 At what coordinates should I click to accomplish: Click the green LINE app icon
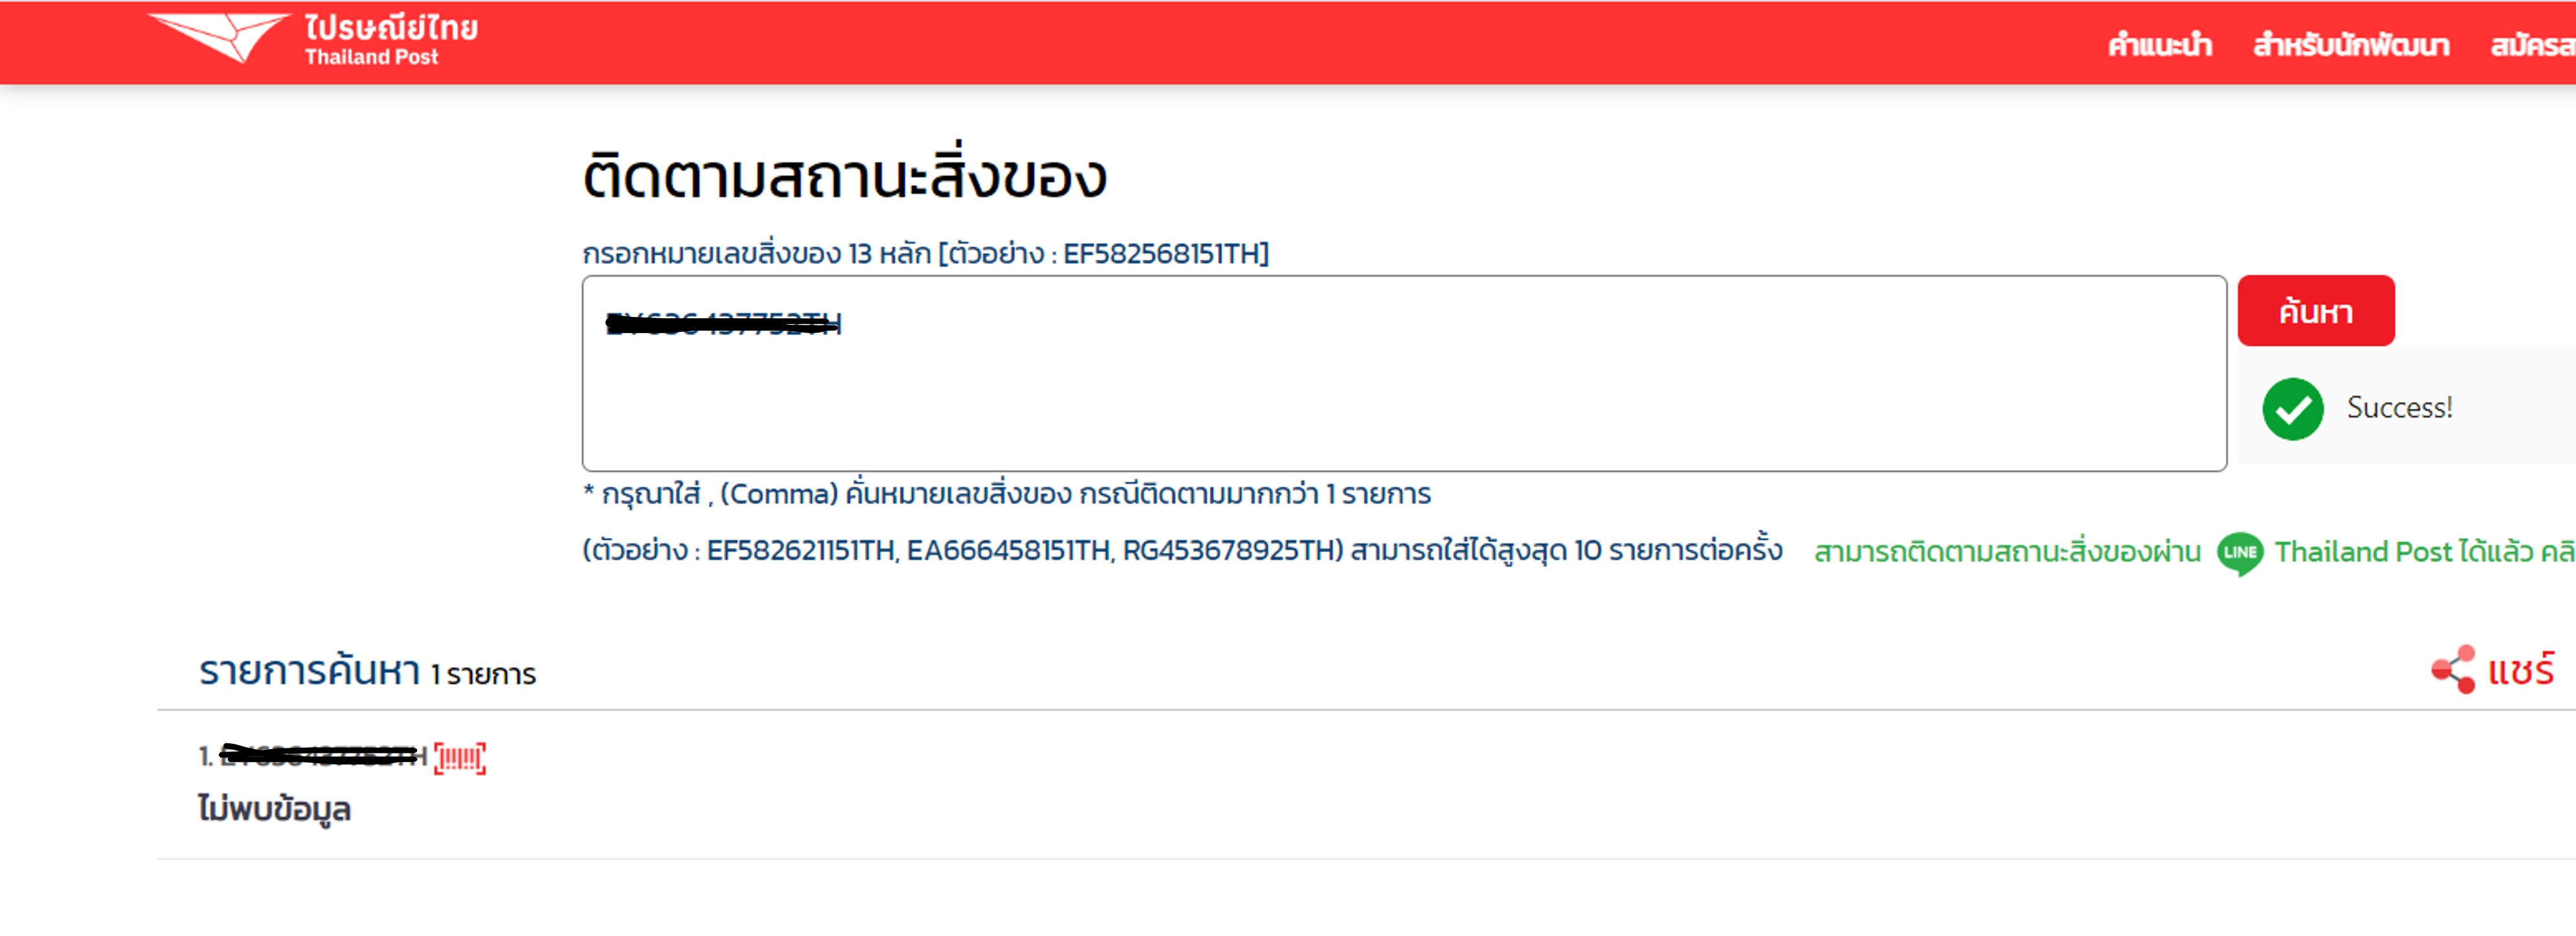(2240, 554)
